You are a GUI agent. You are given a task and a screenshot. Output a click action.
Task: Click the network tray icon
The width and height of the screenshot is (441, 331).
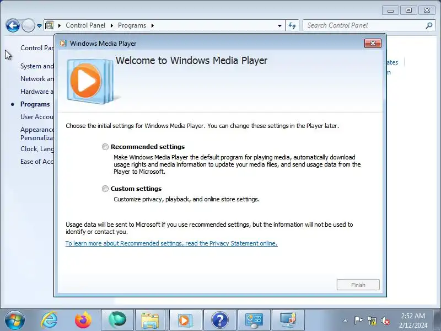tap(372, 321)
